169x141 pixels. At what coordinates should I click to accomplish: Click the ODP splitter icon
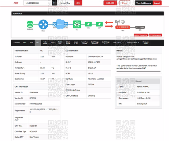pyautogui.click(x=99, y=24)
